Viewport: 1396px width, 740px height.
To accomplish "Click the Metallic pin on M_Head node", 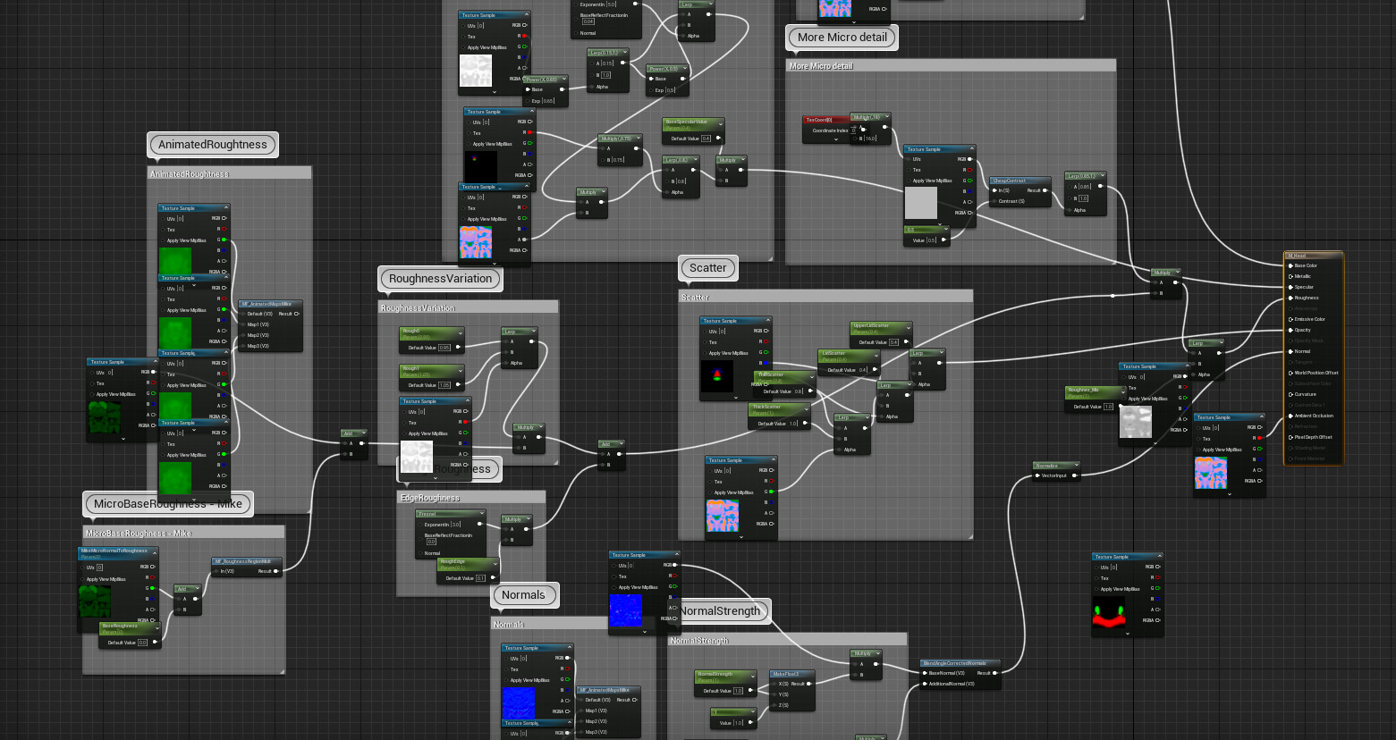I will 1290,276.
